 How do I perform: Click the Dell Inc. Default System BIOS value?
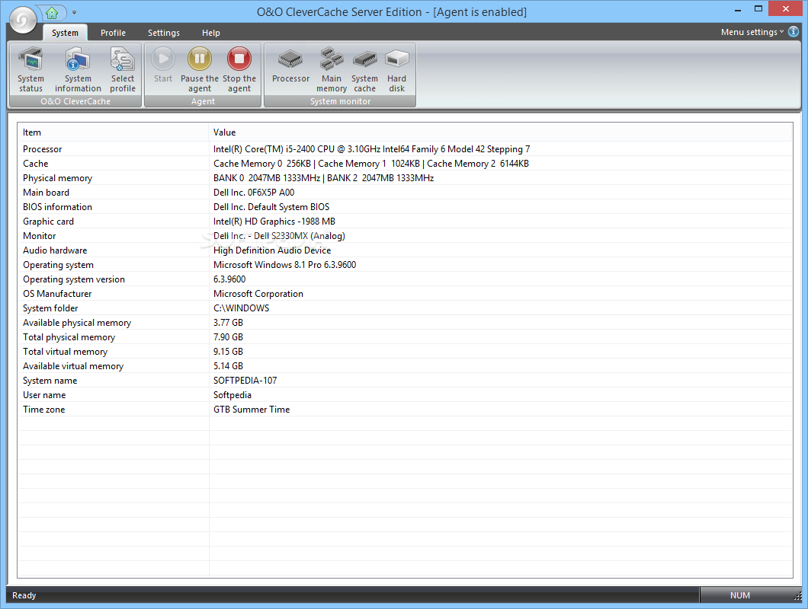(x=271, y=206)
